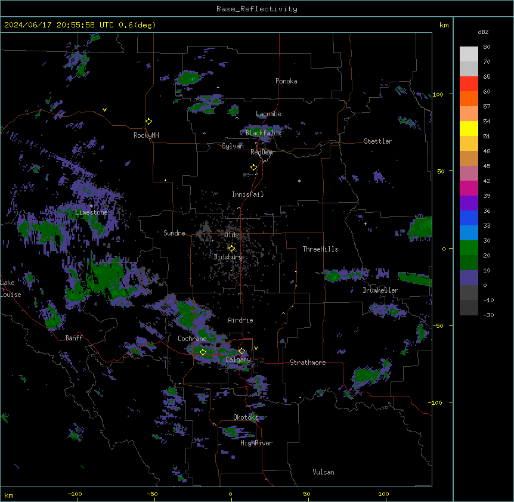Click the dBZ legend heading
Screen dimensions: 514x502
click(483, 32)
